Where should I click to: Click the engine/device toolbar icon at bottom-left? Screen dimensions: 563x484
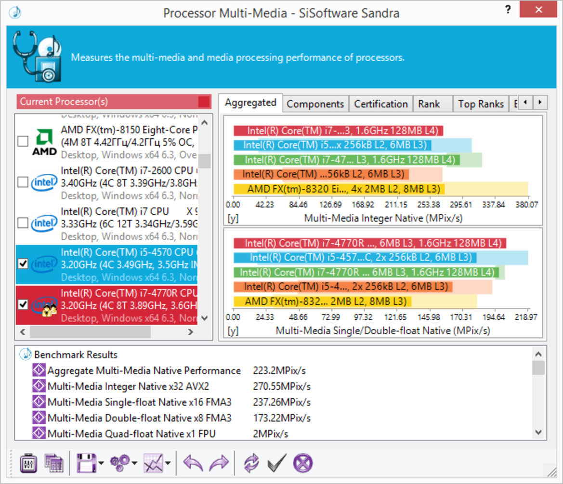28,463
